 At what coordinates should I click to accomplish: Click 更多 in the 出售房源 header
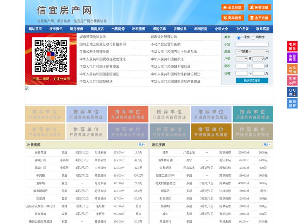[142, 145]
